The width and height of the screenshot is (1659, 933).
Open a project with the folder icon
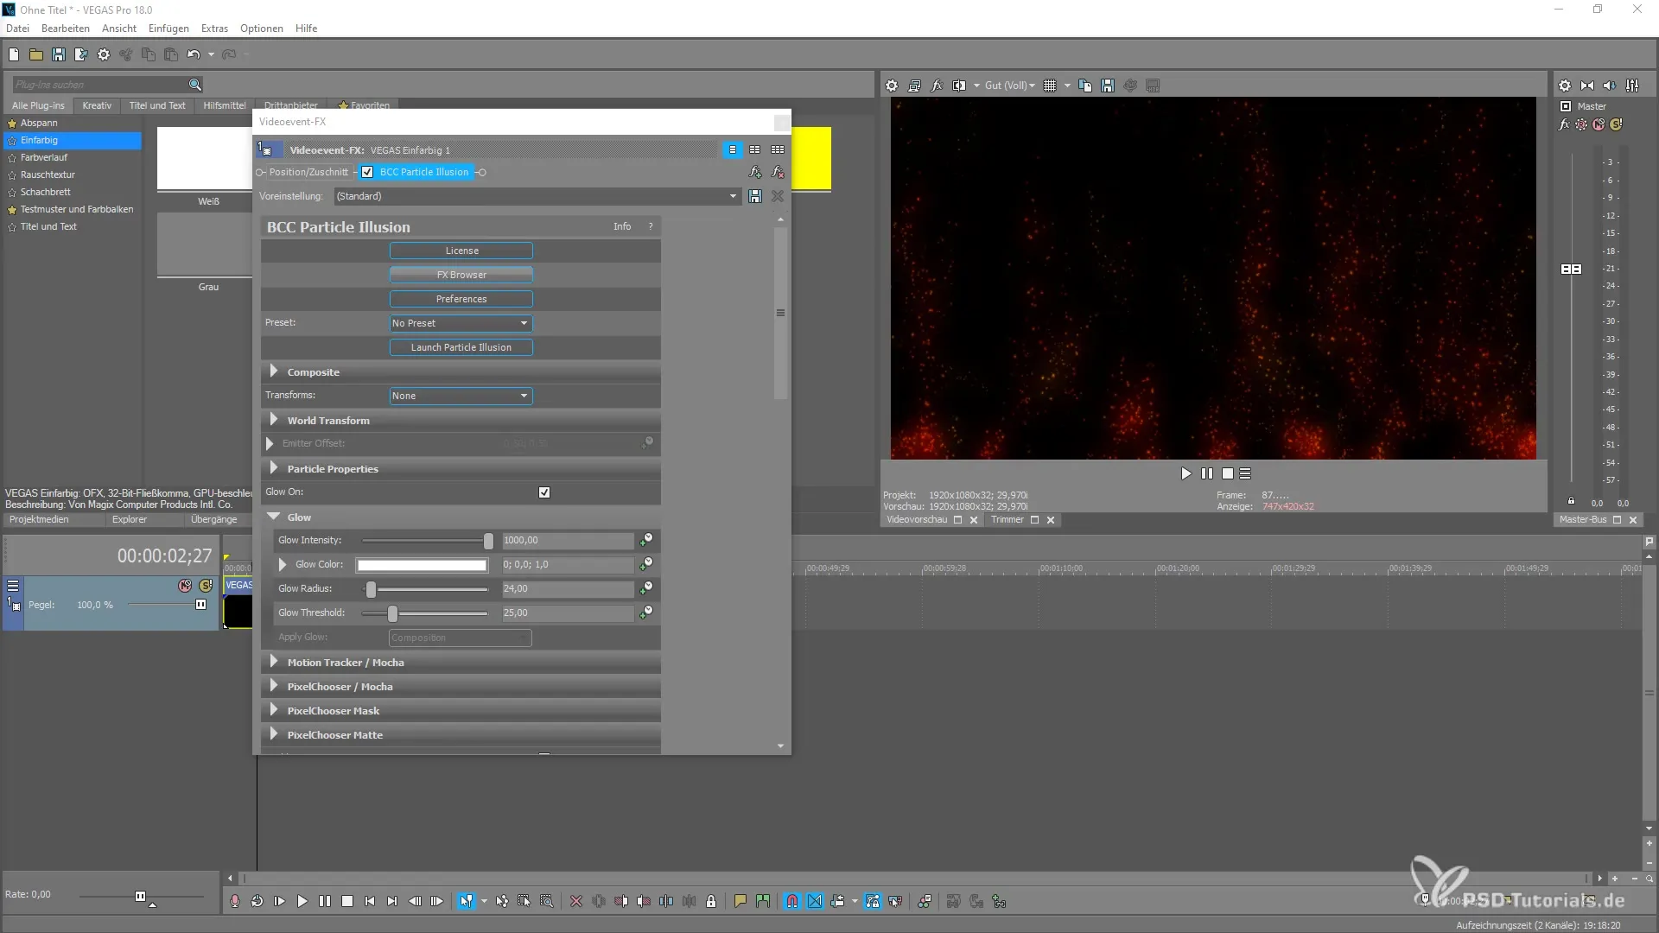pos(36,54)
